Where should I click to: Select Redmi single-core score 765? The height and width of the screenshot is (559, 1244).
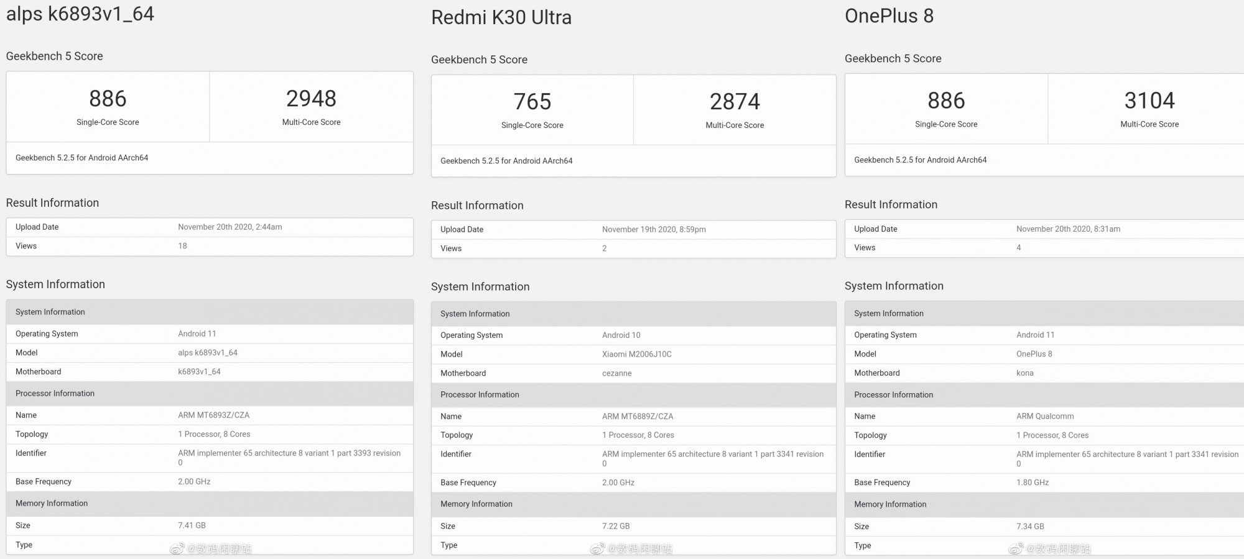click(532, 102)
